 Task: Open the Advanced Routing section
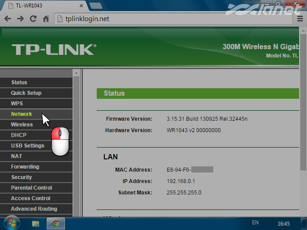[34, 209]
